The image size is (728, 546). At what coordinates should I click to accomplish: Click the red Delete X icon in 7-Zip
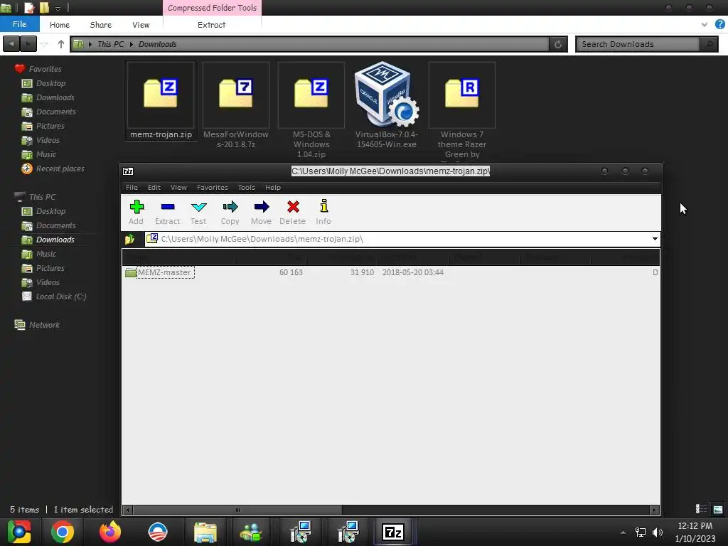(x=293, y=207)
